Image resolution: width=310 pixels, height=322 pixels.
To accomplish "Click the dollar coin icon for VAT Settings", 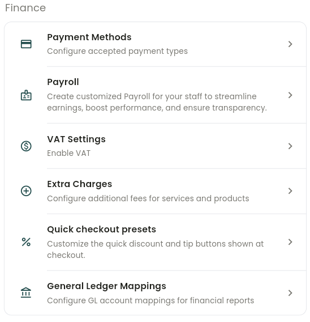I will [x=26, y=146].
